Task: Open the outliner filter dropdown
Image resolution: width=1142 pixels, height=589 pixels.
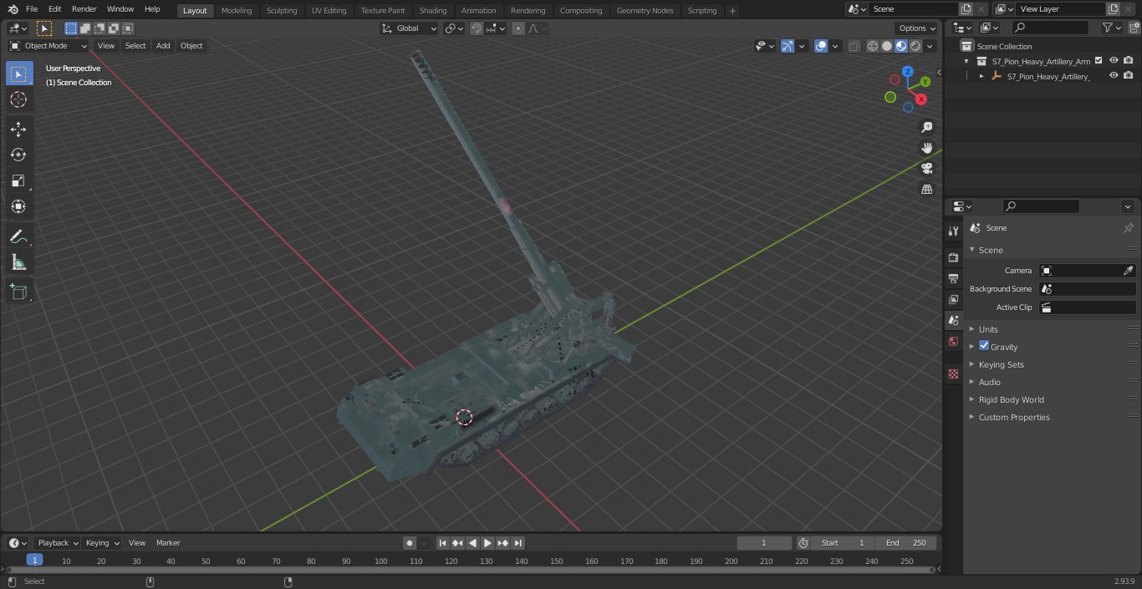Action: pos(1111,28)
